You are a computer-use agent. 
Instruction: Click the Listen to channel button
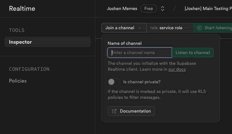point(193,53)
